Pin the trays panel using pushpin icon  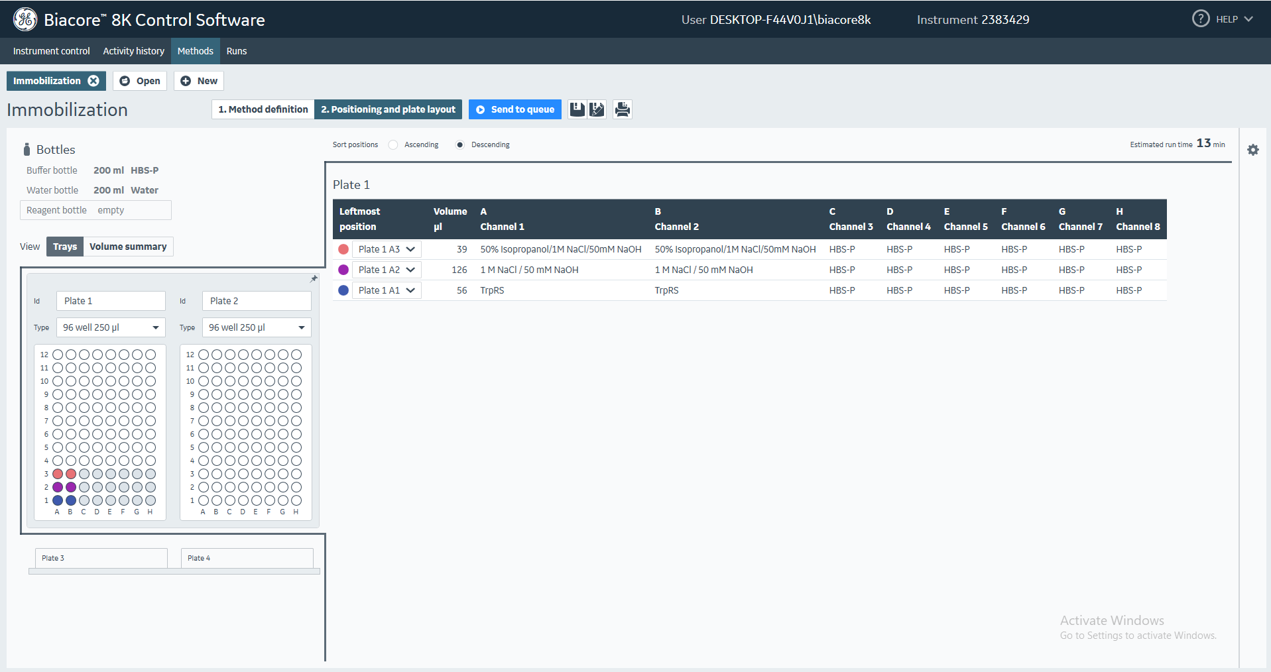pyautogui.click(x=314, y=279)
